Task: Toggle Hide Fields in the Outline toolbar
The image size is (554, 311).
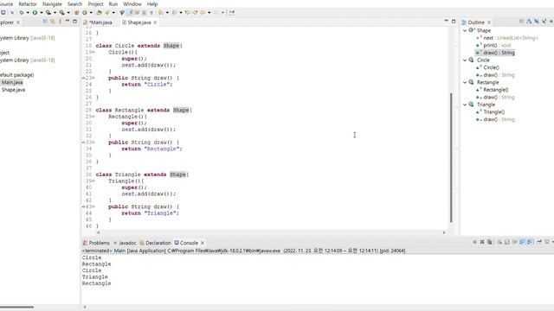Action: 537,22
